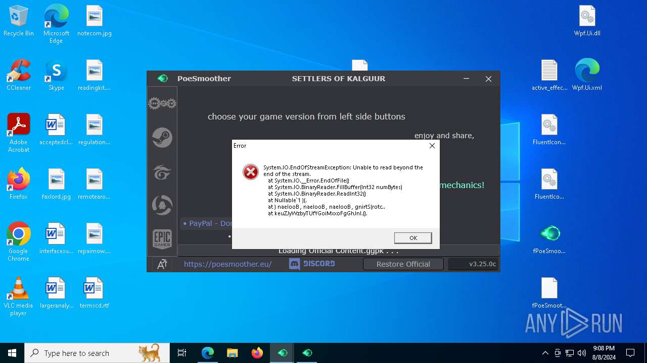
Task: Launch Skype from the desktop
Action: click(56, 76)
